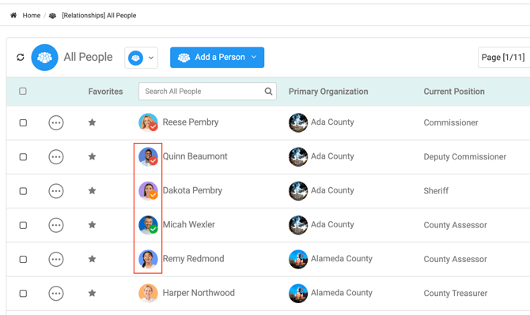Favorite Micah Wexler with the star

(x=92, y=225)
